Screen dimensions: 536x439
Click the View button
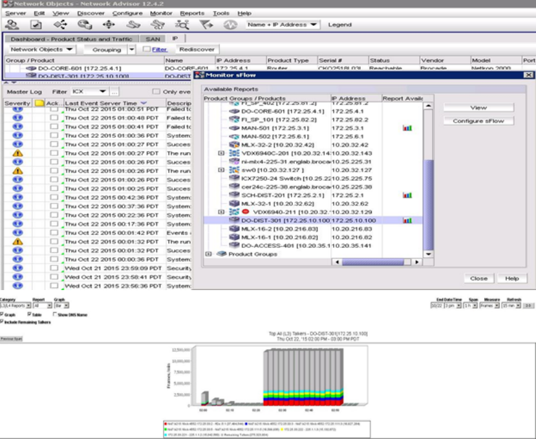coord(478,107)
